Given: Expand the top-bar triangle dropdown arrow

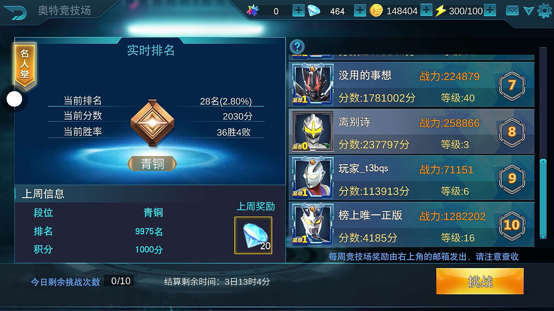Looking at the screenshot, I should [x=529, y=11].
